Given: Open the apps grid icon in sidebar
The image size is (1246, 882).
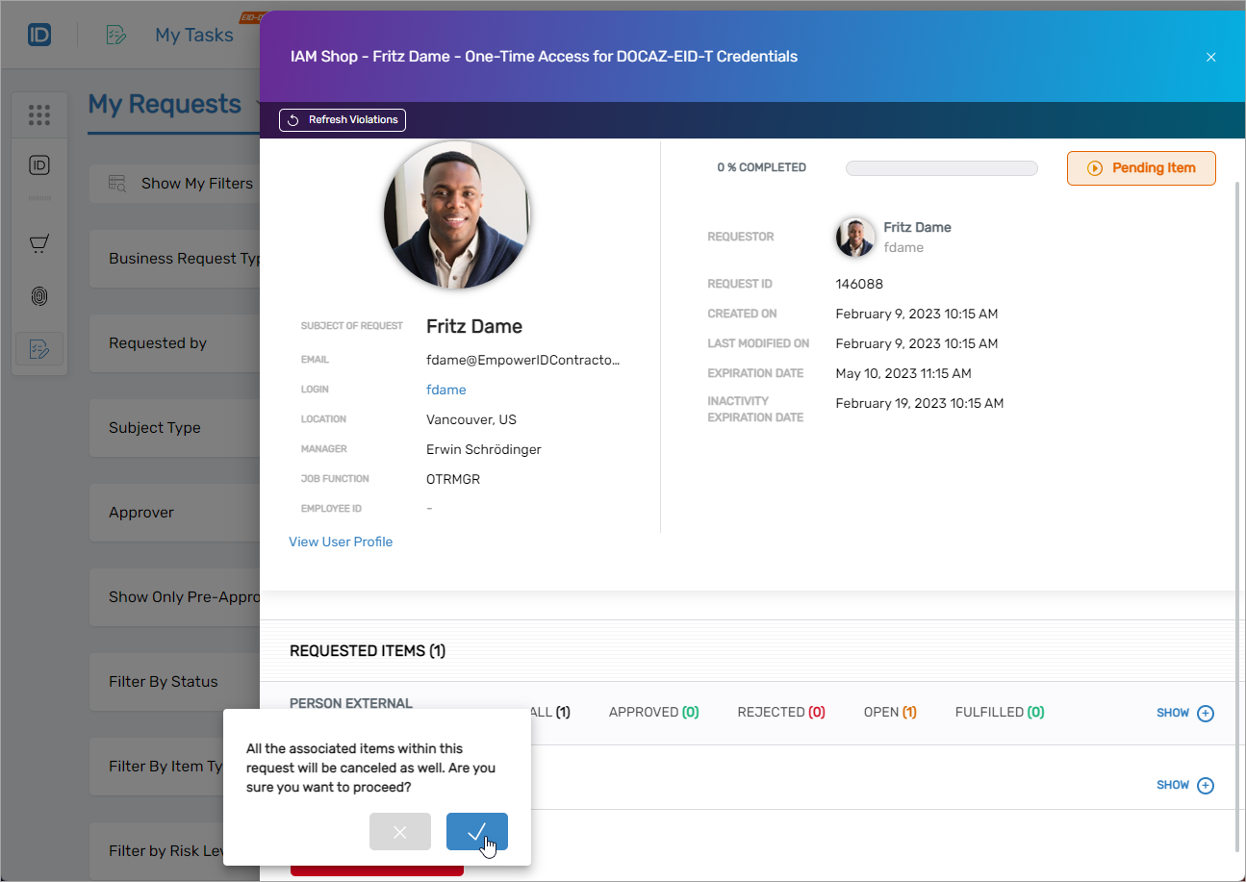Looking at the screenshot, I should [39, 115].
